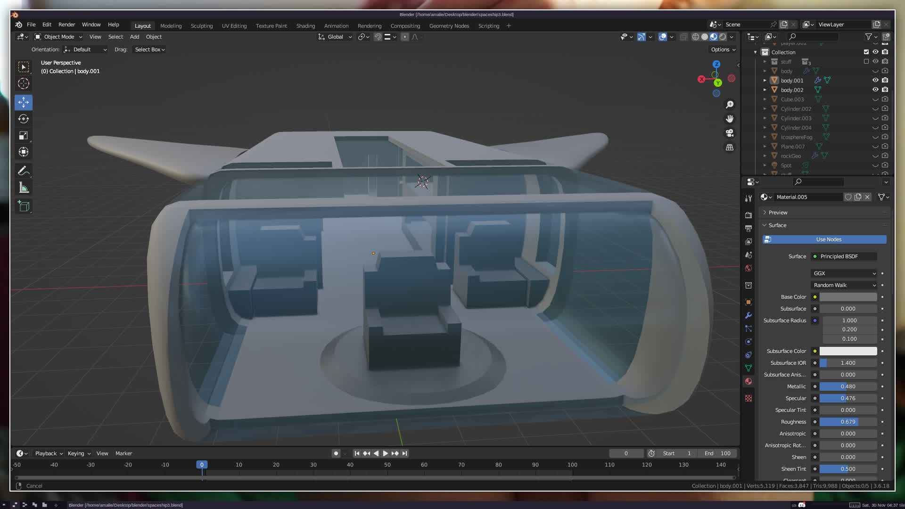Click the Base Color swatch

[847, 297]
